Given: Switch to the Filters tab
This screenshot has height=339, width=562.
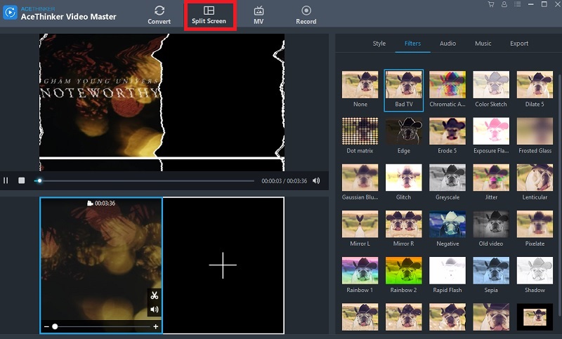Looking at the screenshot, I should click(x=412, y=44).
